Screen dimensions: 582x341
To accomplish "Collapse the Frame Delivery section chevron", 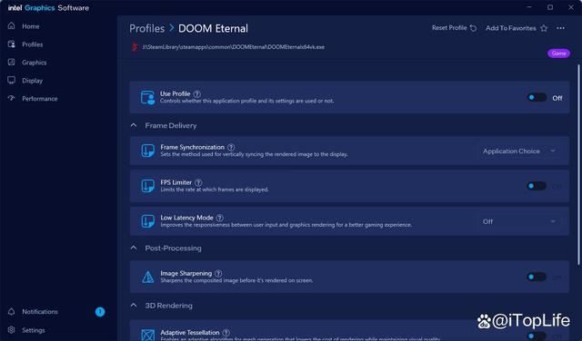I will [x=134, y=125].
